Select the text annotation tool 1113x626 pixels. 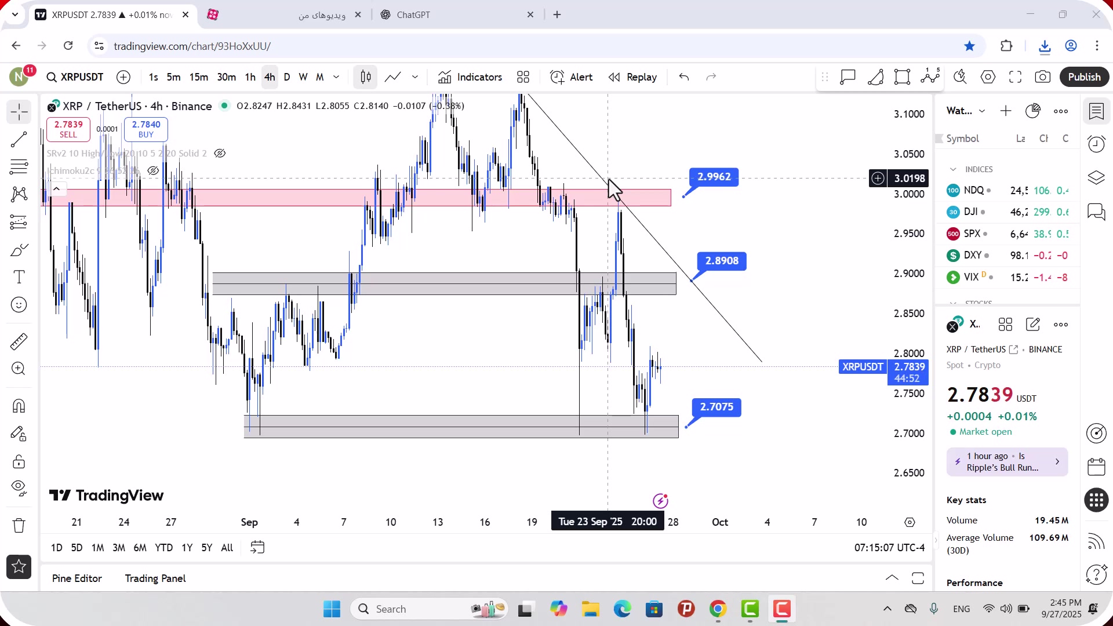point(19,277)
